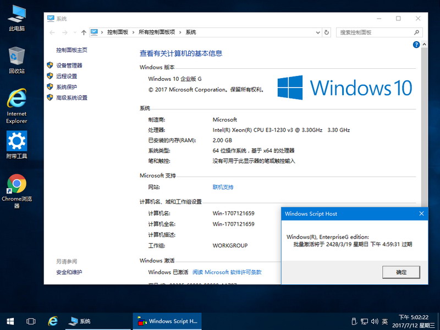Screen dimensions: 440x330
Task: Open 远程设置 link
Action: 67,76
